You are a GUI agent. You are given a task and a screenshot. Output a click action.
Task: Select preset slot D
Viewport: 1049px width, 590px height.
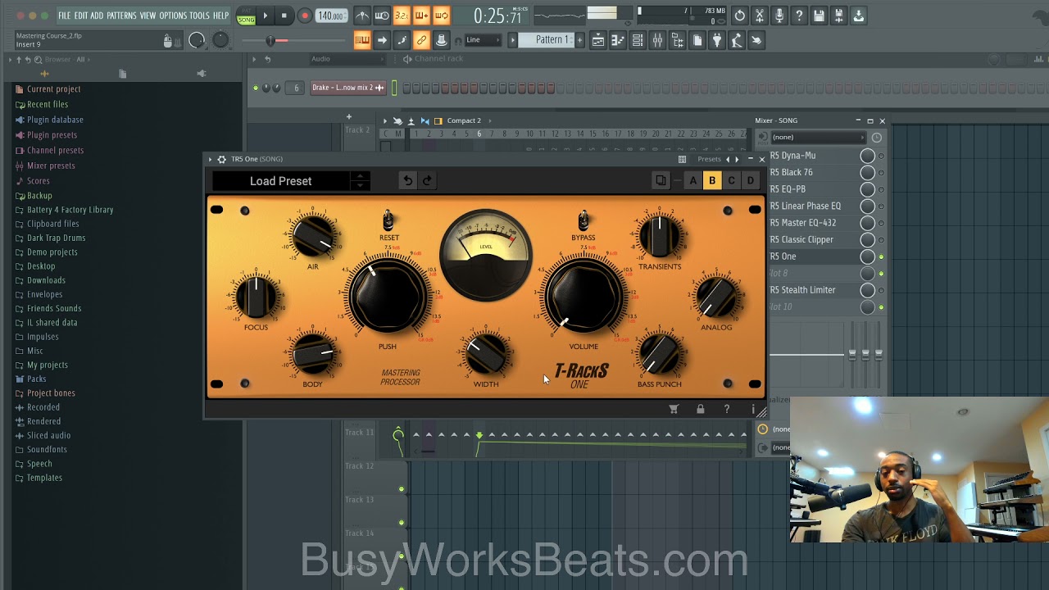point(750,181)
